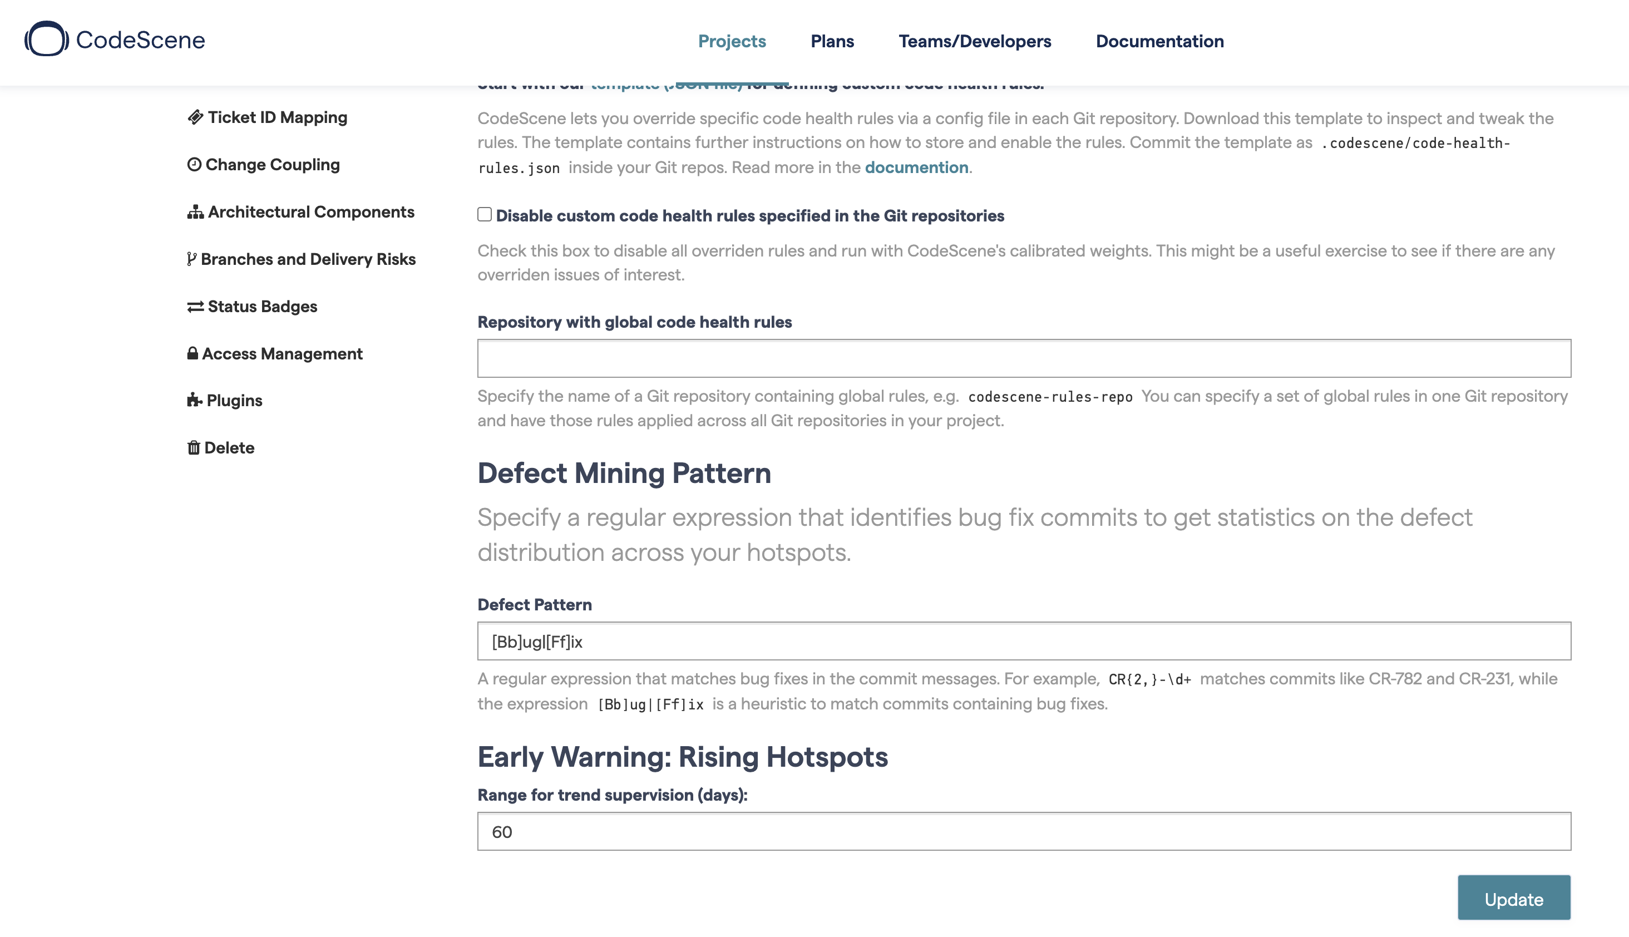The height and width of the screenshot is (937, 1629).
Task: Open the documentation link
Action: pyautogui.click(x=916, y=167)
